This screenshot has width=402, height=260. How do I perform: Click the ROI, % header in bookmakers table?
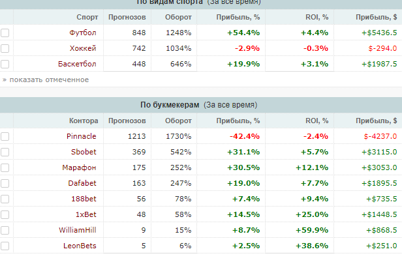(x=317, y=121)
